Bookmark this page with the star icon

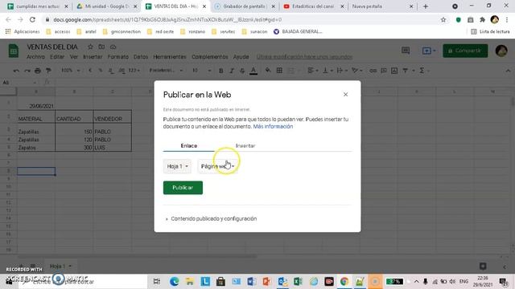click(443, 19)
